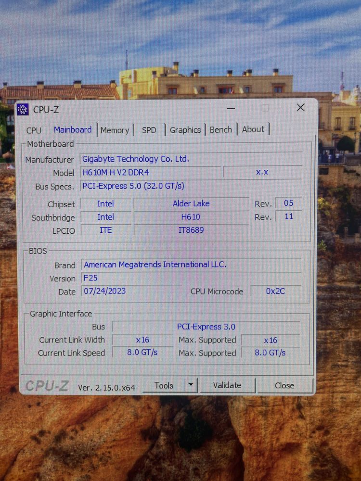Select the PCI-Express 5.0 (32.0 GT/s) bus specs
The height and width of the screenshot is (481, 361).
[191, 186]
